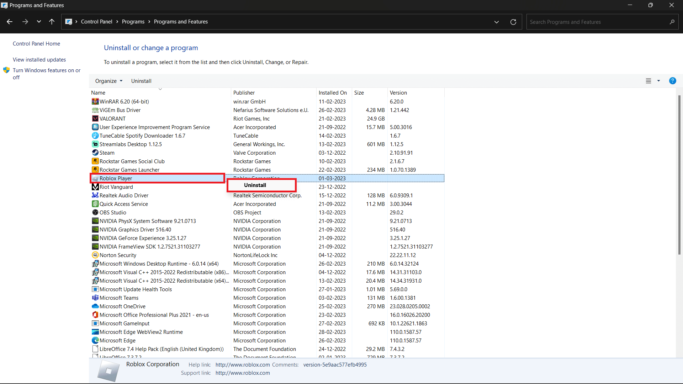Click the LibreOffice 7.4 Help Pack icon
The height and width of the screenshot is (384, 683).
[95, 349]
